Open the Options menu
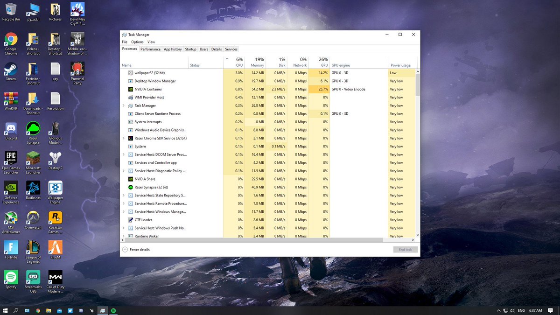 coord(137,42)
